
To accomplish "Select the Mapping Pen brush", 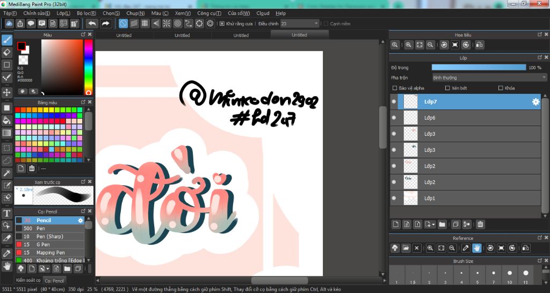I will (49, 253).
